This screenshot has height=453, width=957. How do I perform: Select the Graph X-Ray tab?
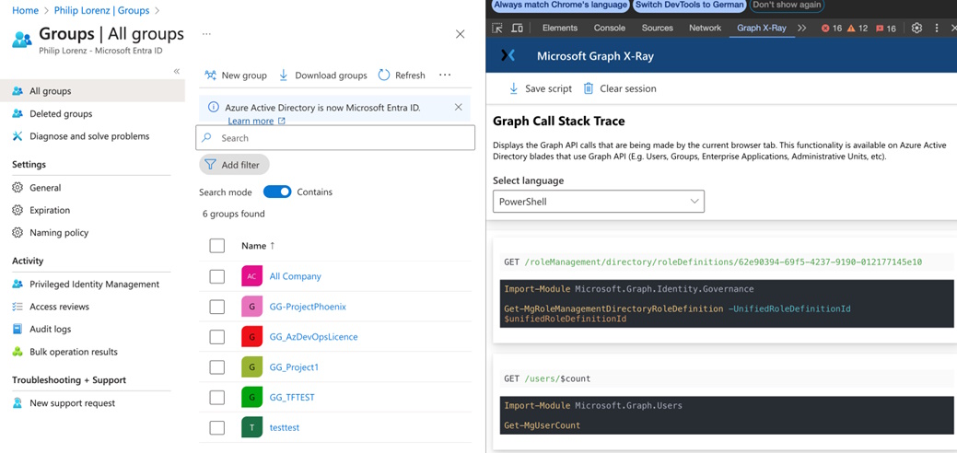tap(762, 29)
